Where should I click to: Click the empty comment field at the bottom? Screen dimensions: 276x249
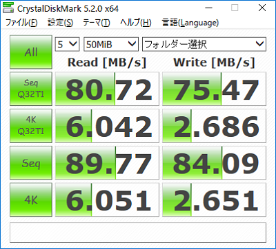point(138,232)
